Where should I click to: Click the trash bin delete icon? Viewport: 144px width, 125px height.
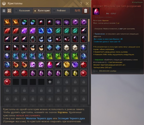tap(86, 11)
